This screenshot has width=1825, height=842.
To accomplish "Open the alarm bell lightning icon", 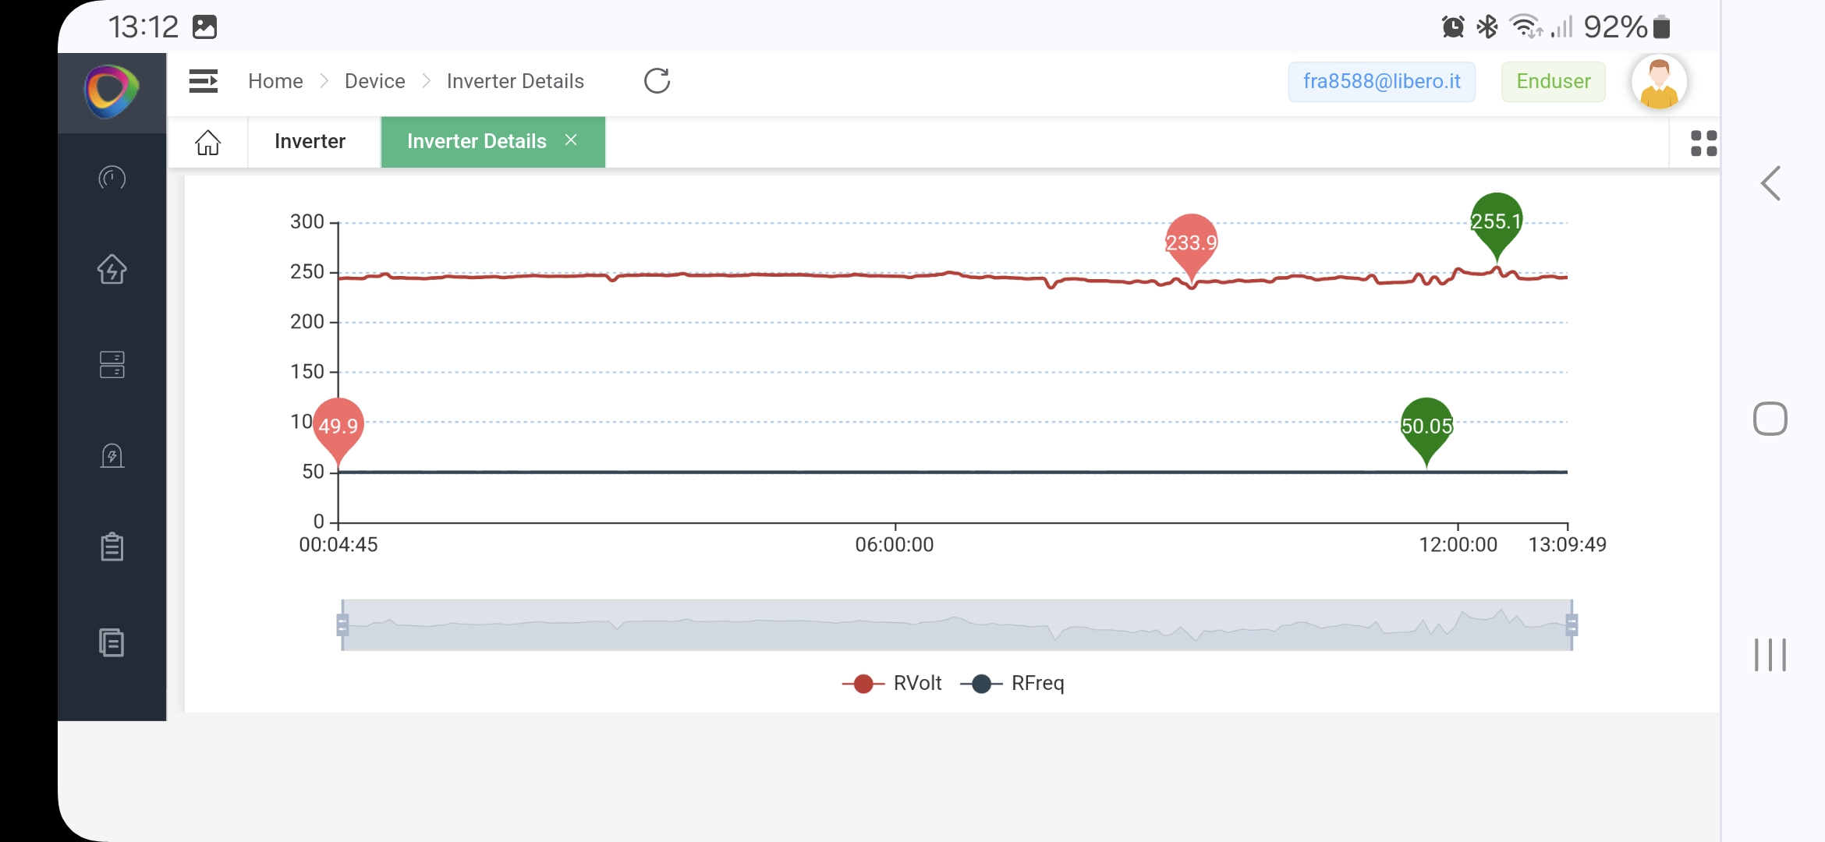I will click(112, 455).
